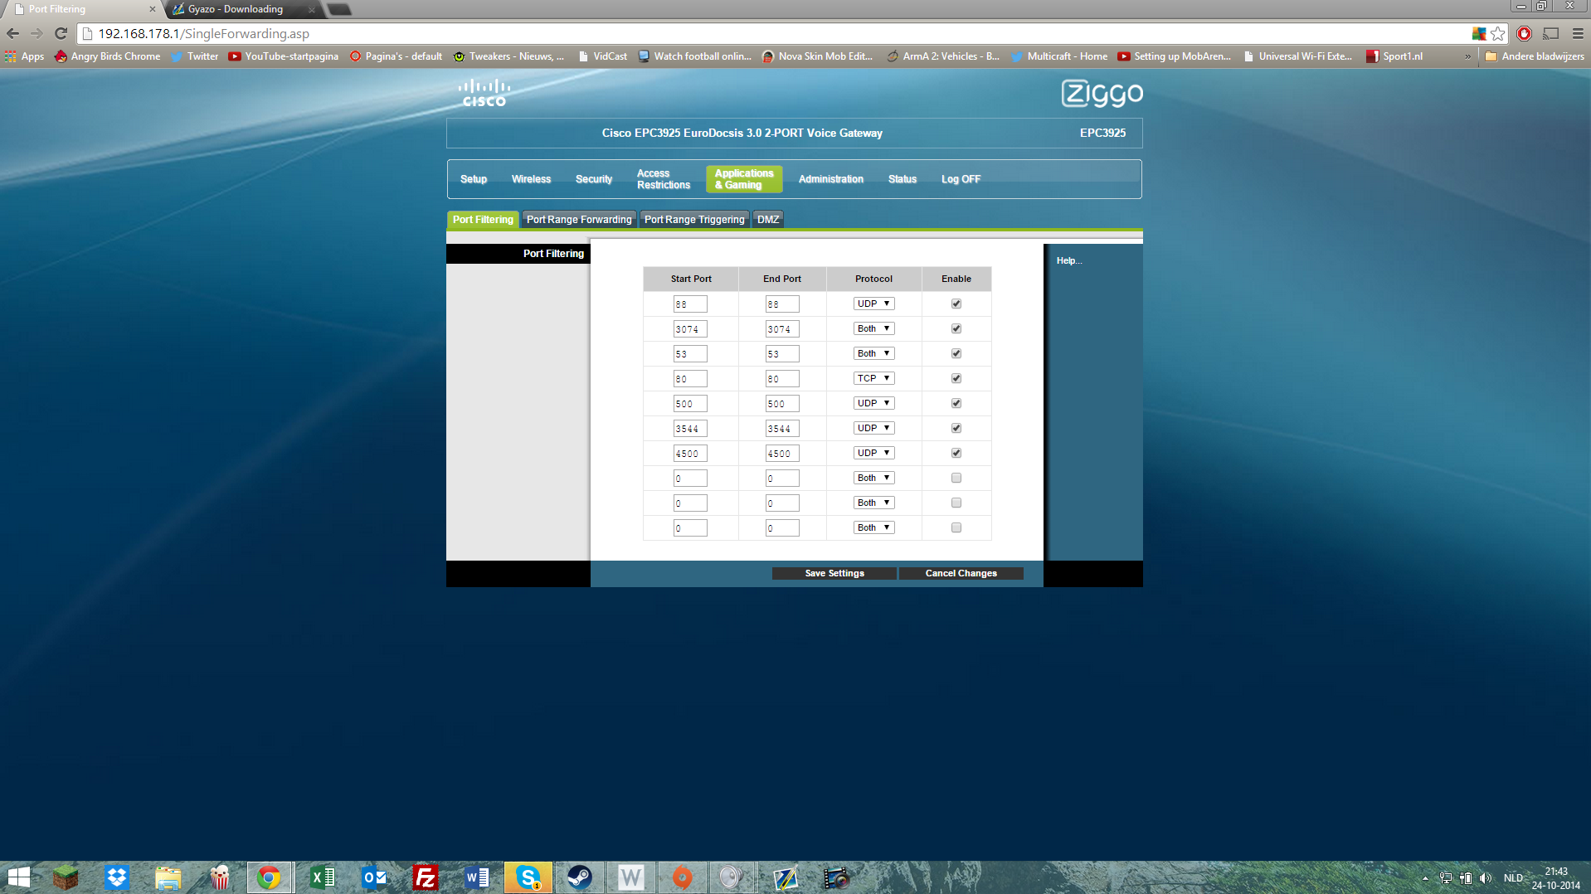The height and width of the screenshot is (894, 1591).
Task: Open protocol dropdown for port 3544
Action: point(874,428)
